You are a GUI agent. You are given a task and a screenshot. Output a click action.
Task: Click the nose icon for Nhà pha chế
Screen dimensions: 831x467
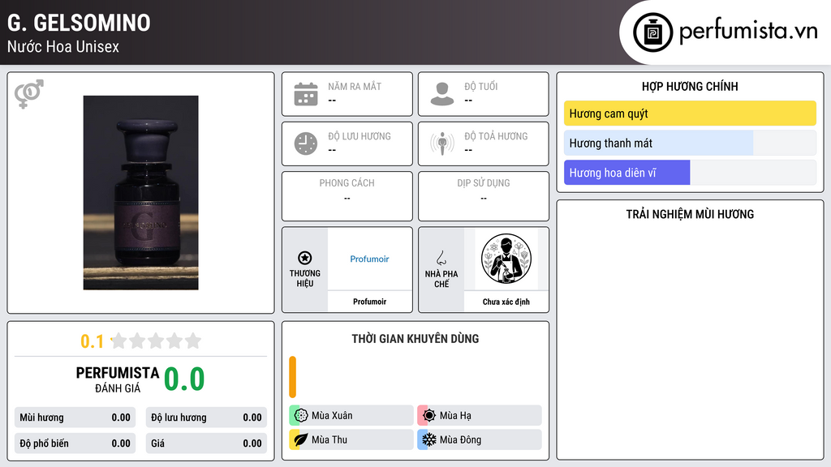(x=441, y=258)
